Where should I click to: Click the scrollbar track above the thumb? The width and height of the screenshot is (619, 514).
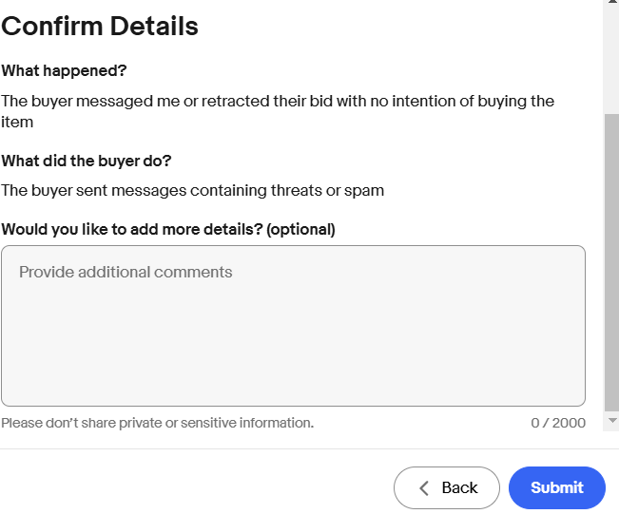click(611, 57)
